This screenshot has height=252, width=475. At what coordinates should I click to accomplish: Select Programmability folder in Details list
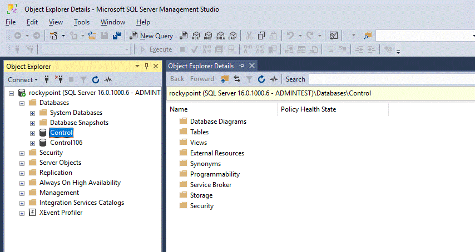[x=215, y=174]
